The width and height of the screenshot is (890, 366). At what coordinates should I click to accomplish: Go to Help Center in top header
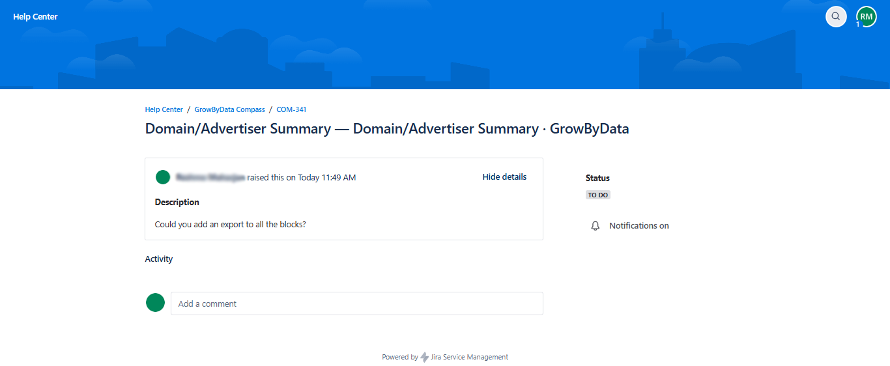(35, 16)
